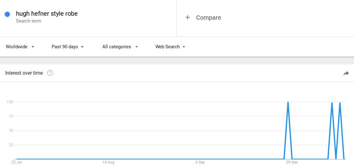This screenshot has height=168, width=354.
Task: Click the 6 Sep axis label
Action: click(200, 162)
